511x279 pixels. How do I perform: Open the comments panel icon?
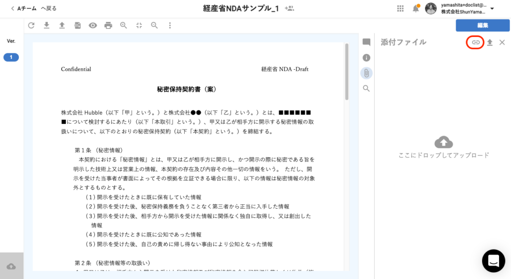tap(366, 42)
